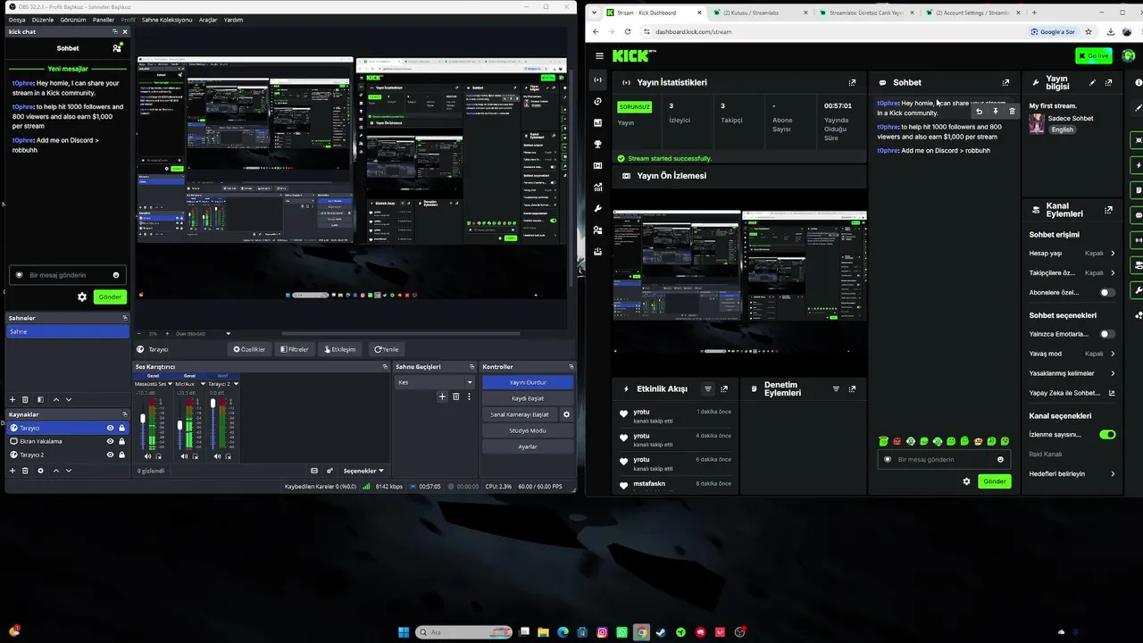Pop out the Yayın İstatistikleri panel
Viewport: 1143px width, 643px height.
[852, 82]
